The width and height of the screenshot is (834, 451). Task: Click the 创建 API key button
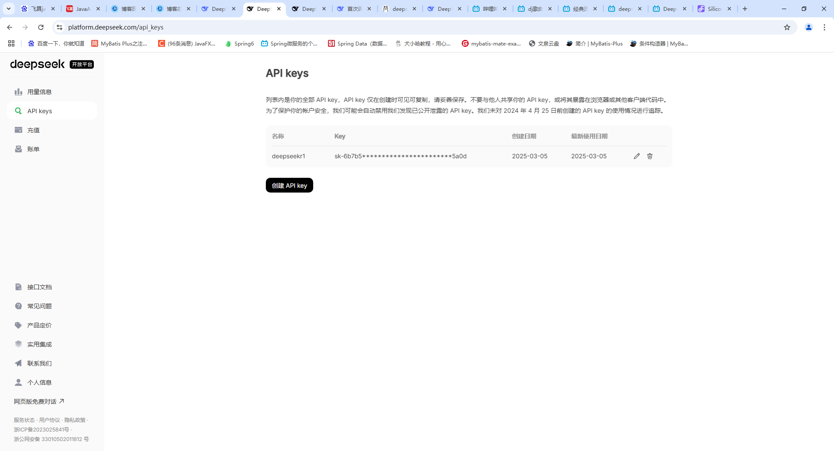coord(289,185)
